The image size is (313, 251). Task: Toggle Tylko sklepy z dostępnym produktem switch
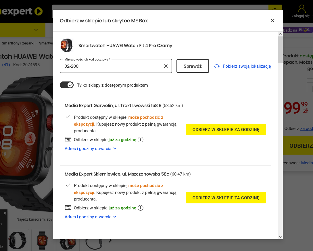pyautogui.click(x=67, y=85)
